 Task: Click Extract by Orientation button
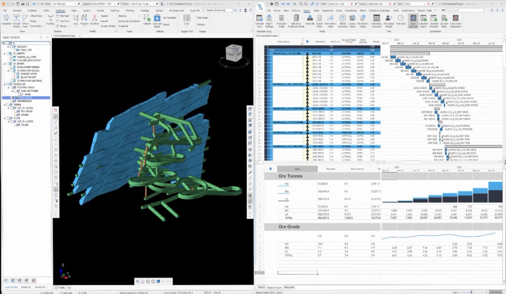(129, 21)
